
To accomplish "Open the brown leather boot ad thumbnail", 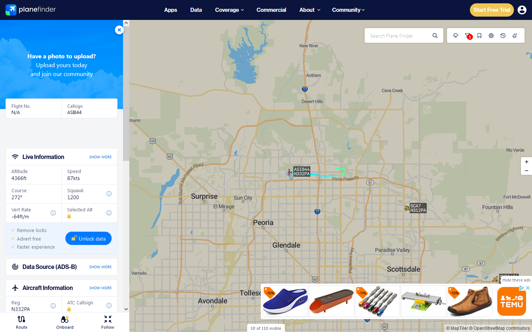I will (470, 301).
